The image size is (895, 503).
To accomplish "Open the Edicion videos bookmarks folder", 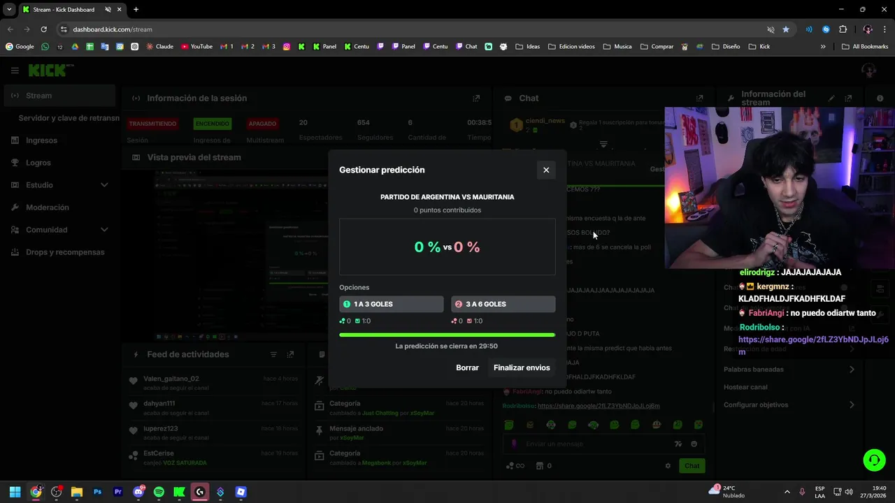I will [571, 47].
